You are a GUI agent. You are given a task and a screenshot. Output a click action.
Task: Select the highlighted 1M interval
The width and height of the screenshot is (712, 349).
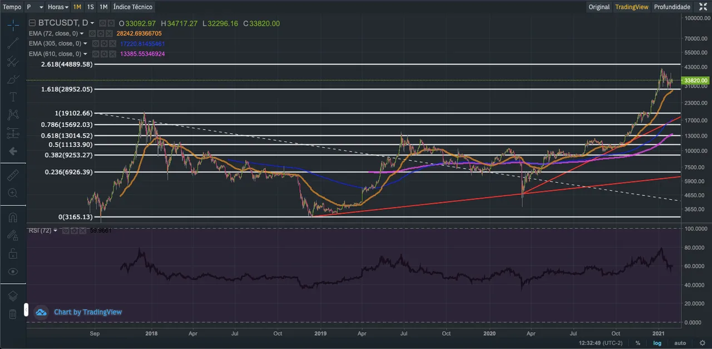(x=77, y=7)
